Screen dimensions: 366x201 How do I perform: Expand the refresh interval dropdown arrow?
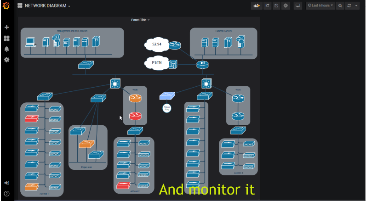(357, 6)
